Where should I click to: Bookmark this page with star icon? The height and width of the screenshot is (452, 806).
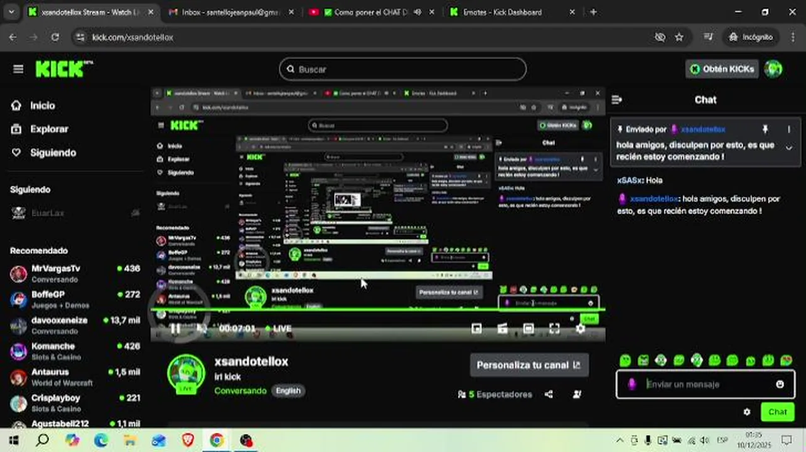679,37
